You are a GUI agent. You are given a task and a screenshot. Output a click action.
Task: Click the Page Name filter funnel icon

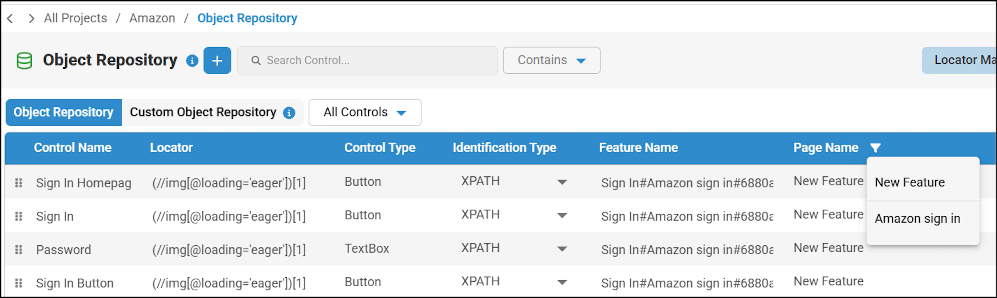pos(875,148)
